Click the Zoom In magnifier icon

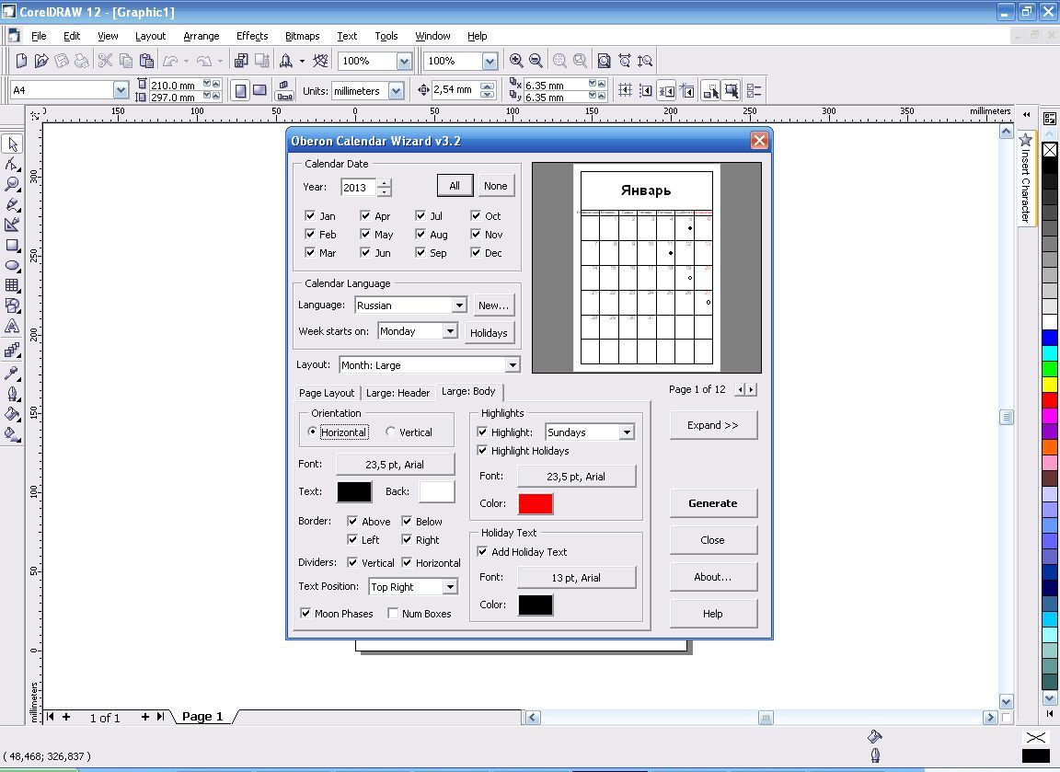[516, 61]
